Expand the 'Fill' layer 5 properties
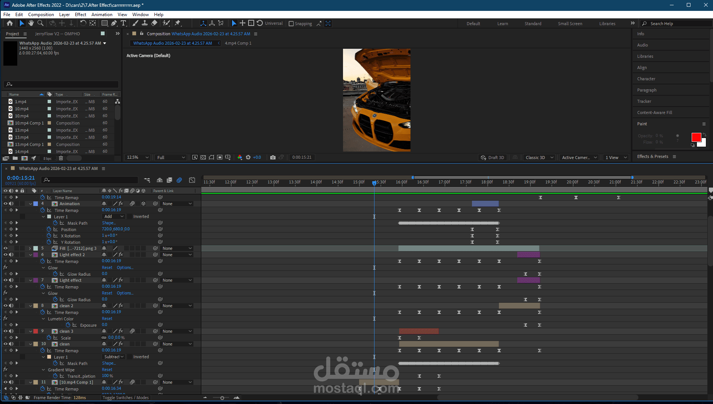Viewport: 713px width, 404px height. pyautogui.click(x=30, y=248)
